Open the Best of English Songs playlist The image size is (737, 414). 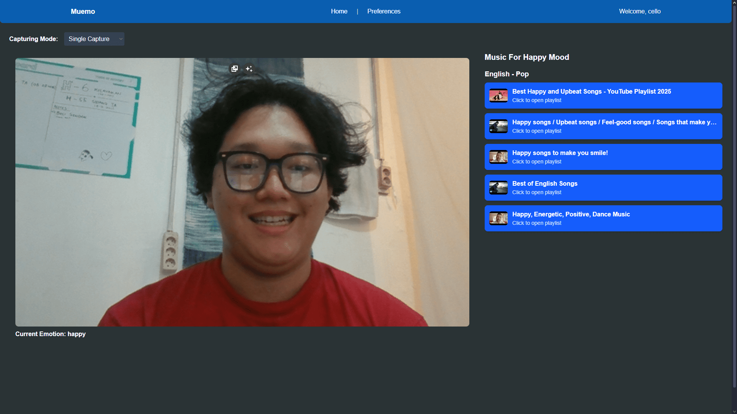[x=603, y=188]
